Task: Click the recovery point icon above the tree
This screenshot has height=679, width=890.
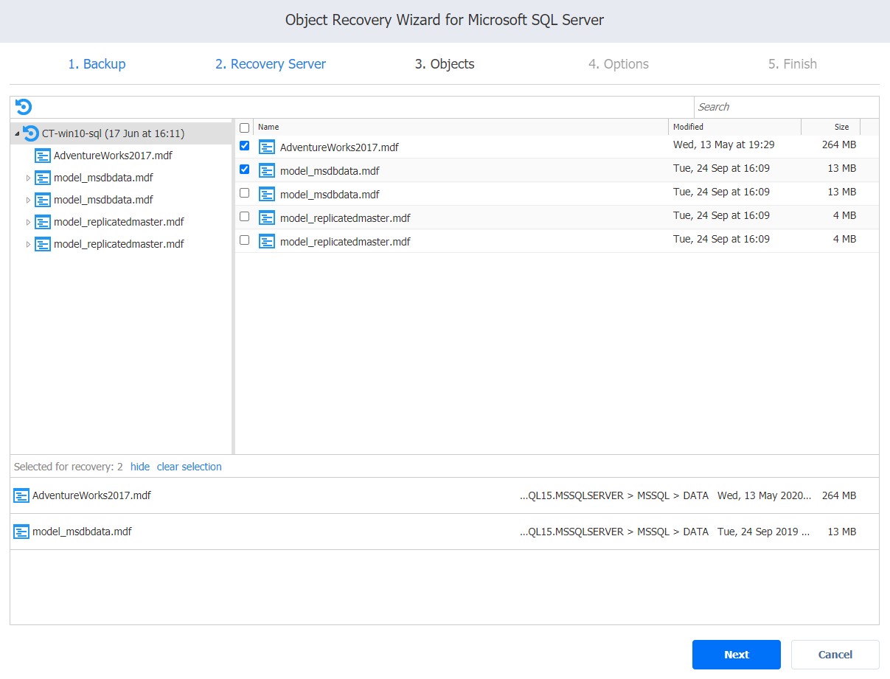Action: point(24,107)
